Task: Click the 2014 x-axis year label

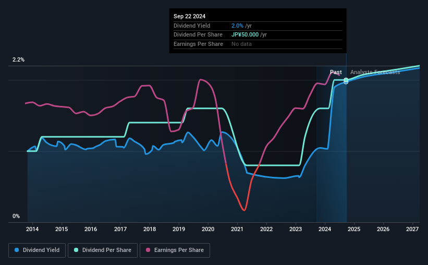Action: [x=32, y=229]
